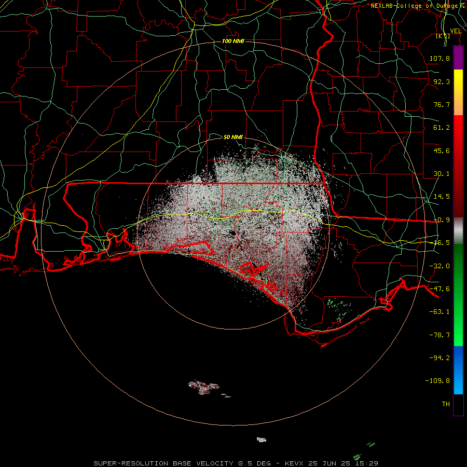Click the blue band of velocity color bar
This screenshot has width=467, height=467.
click(458, 370)
